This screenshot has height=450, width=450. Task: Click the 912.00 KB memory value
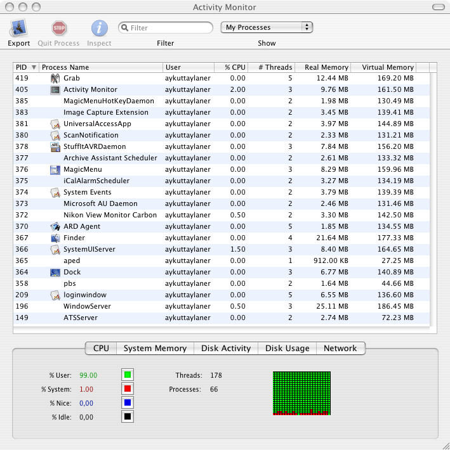click(331, 260)
